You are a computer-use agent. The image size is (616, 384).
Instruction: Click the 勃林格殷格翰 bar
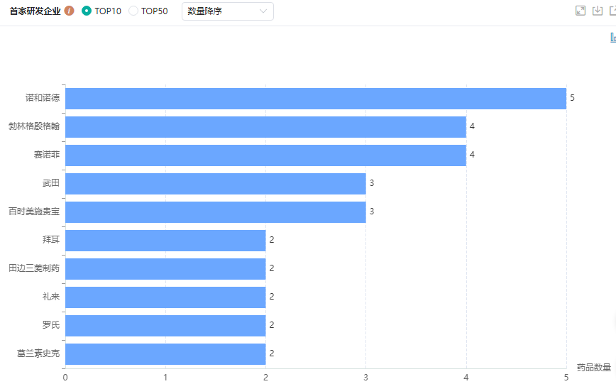click(265, 126)
